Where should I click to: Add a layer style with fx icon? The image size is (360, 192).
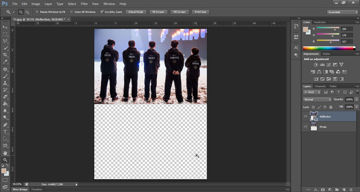pos(316,190)
